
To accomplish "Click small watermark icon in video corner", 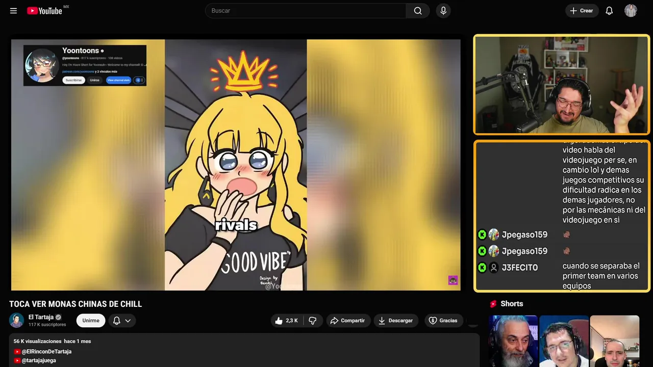I will (453, 280).
